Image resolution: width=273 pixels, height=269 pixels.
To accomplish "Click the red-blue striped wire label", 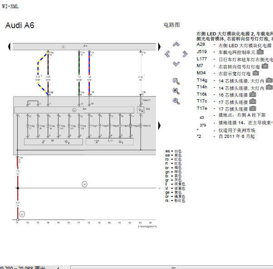I will tap(89, 78).
